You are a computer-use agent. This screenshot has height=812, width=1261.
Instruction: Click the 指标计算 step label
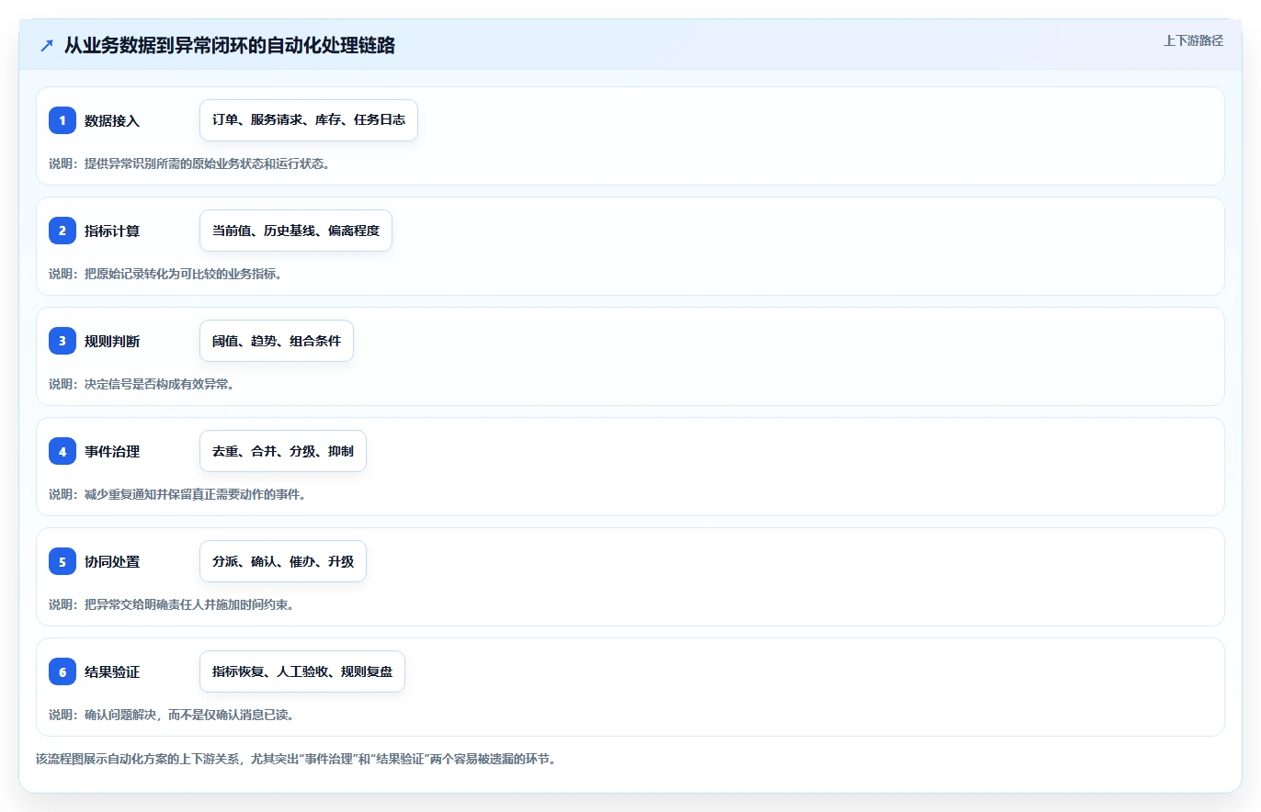(112, 231)
